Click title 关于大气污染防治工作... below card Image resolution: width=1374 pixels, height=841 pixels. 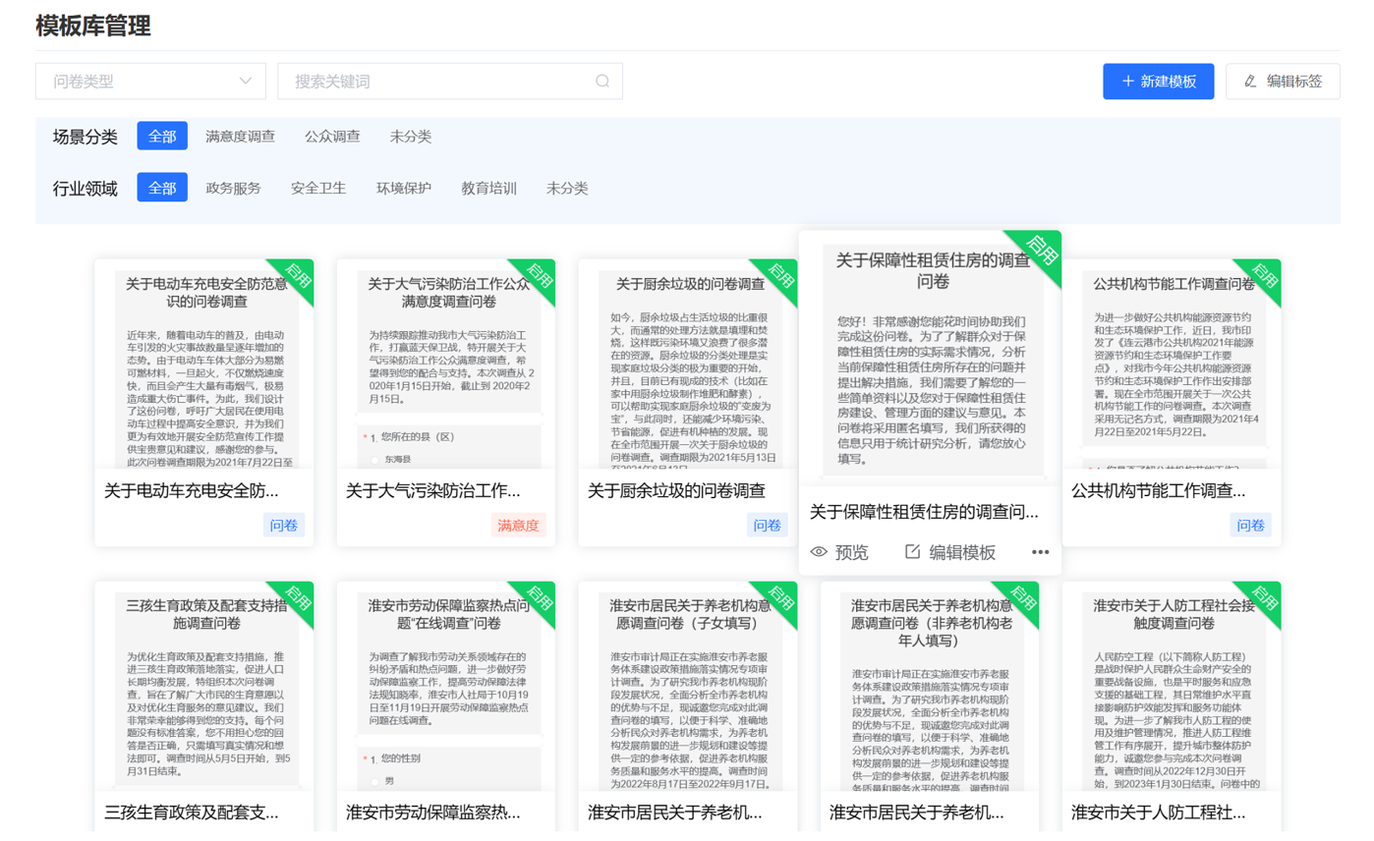click(433, 490)
